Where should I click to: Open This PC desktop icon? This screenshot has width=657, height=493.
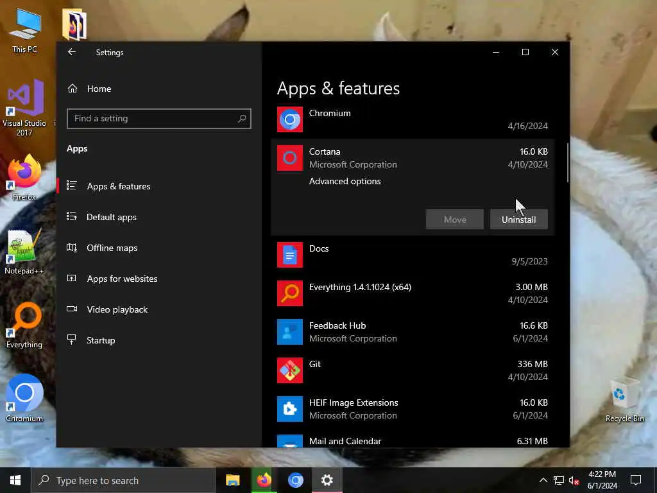25,31
